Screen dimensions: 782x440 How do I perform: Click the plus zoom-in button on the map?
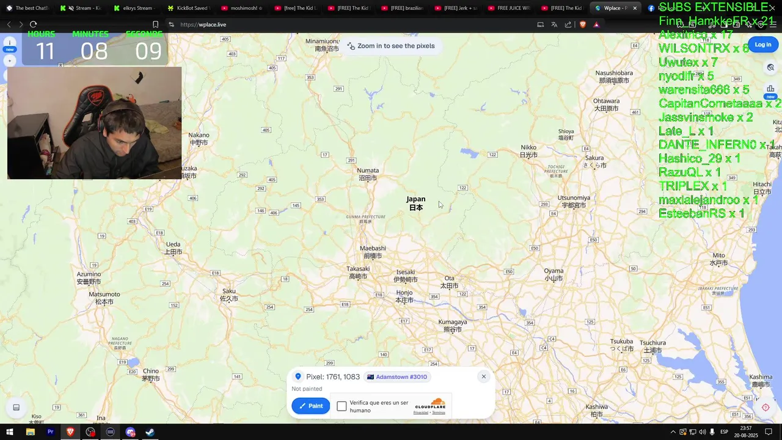(x=10, y=61)
